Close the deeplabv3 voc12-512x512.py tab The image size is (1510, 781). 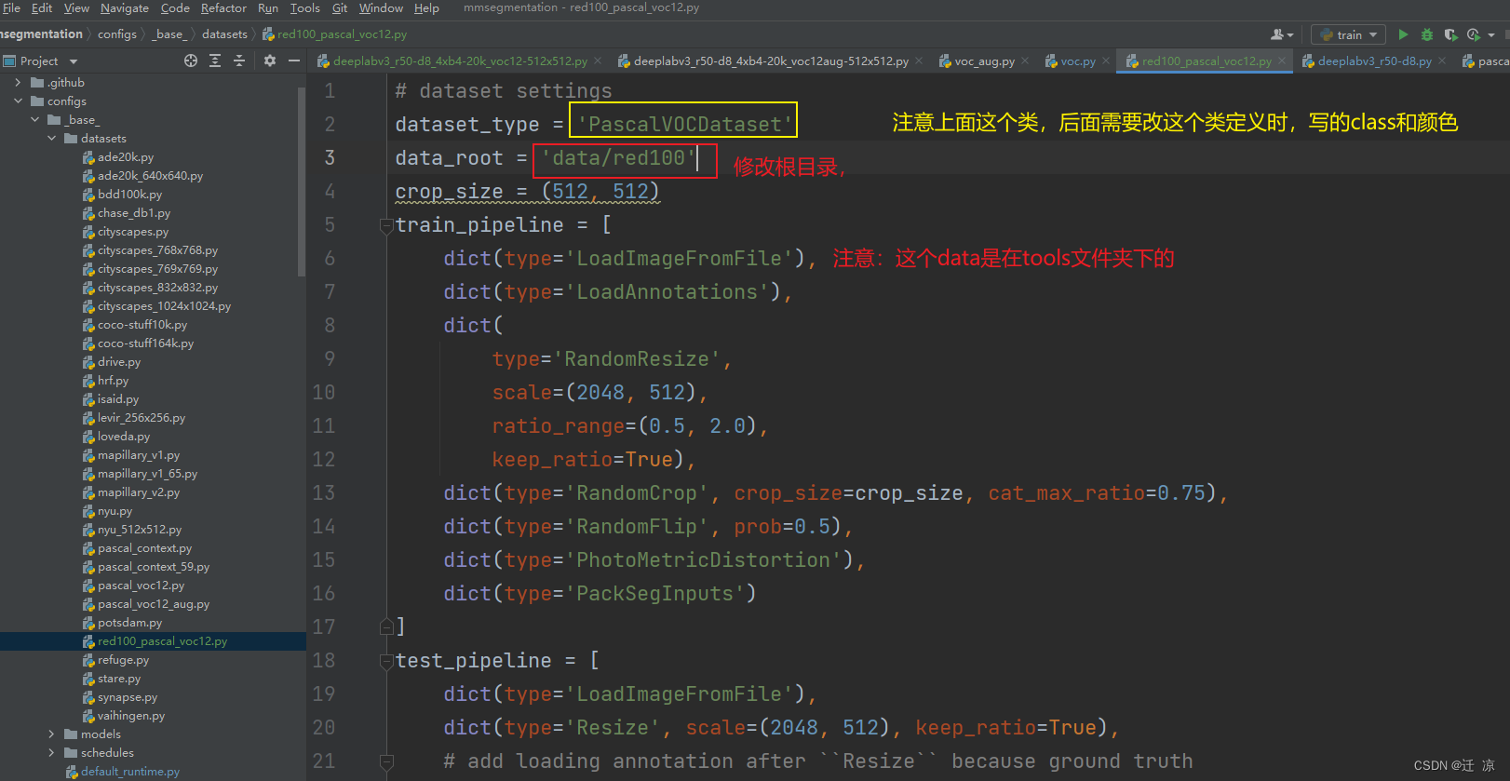(598, 61)
